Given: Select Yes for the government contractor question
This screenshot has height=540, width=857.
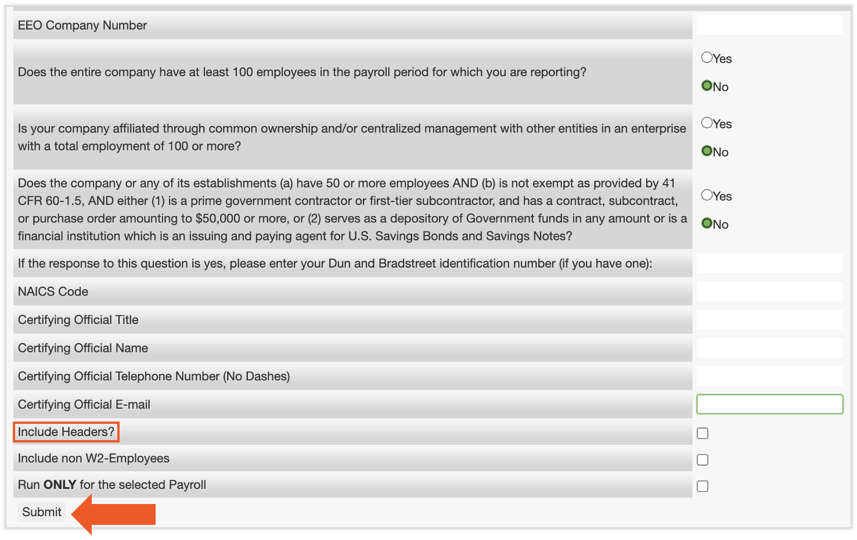Looking at the screenshot, I should 707,196.
